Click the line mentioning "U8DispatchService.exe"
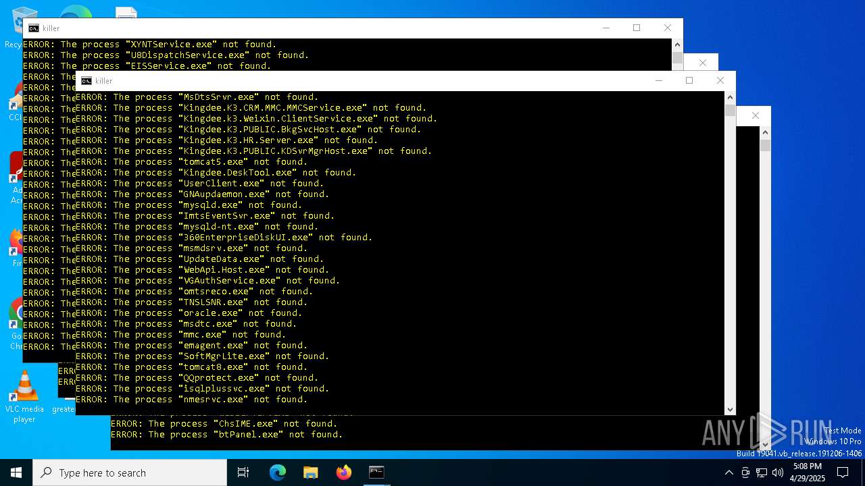The image size is (865, 486). click(x=166, y=55)
